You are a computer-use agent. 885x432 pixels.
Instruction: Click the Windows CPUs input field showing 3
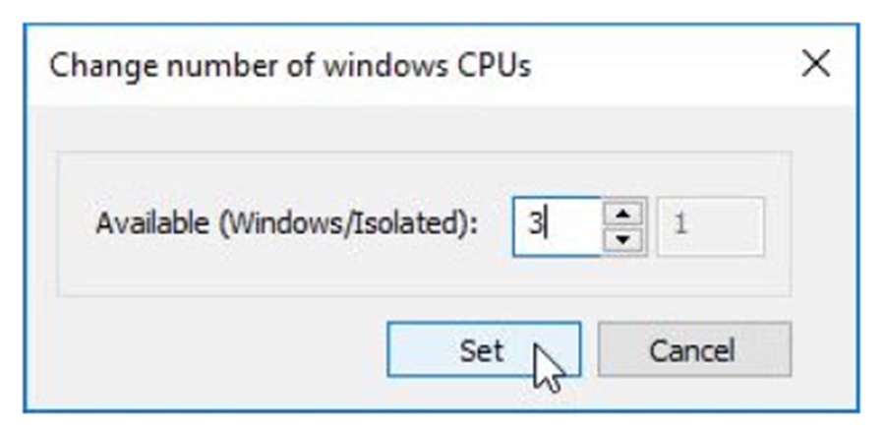pyautogui.click(x=556, y=226)
